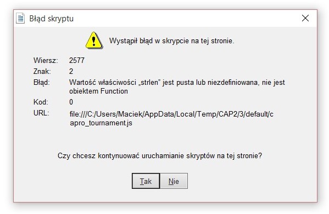The image size is (329, 214).
Task: Click the file path URL text
Action: click(x=171, y=119)
